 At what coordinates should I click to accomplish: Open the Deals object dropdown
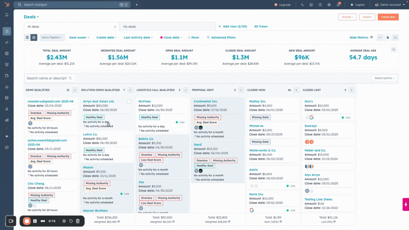click(31, 17)
